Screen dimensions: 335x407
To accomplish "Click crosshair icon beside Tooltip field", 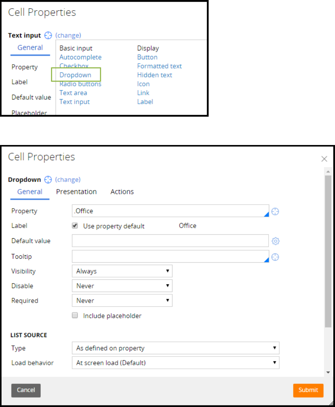I will pyautogui.click(x=275, y=257).
